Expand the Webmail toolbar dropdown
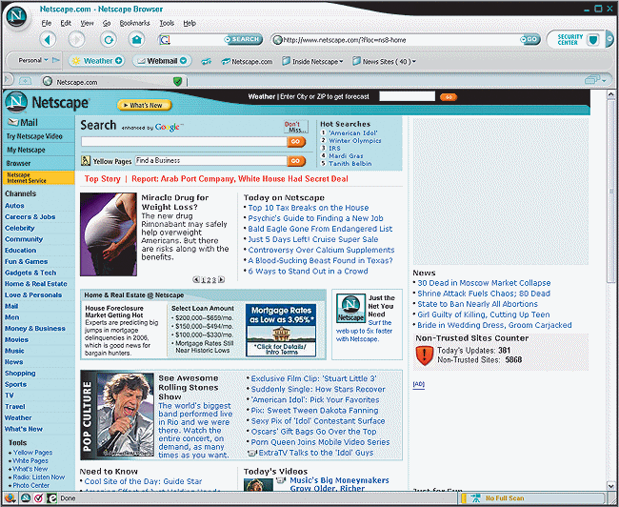Screen dimensions: 619x507 [x=183, y=61]
